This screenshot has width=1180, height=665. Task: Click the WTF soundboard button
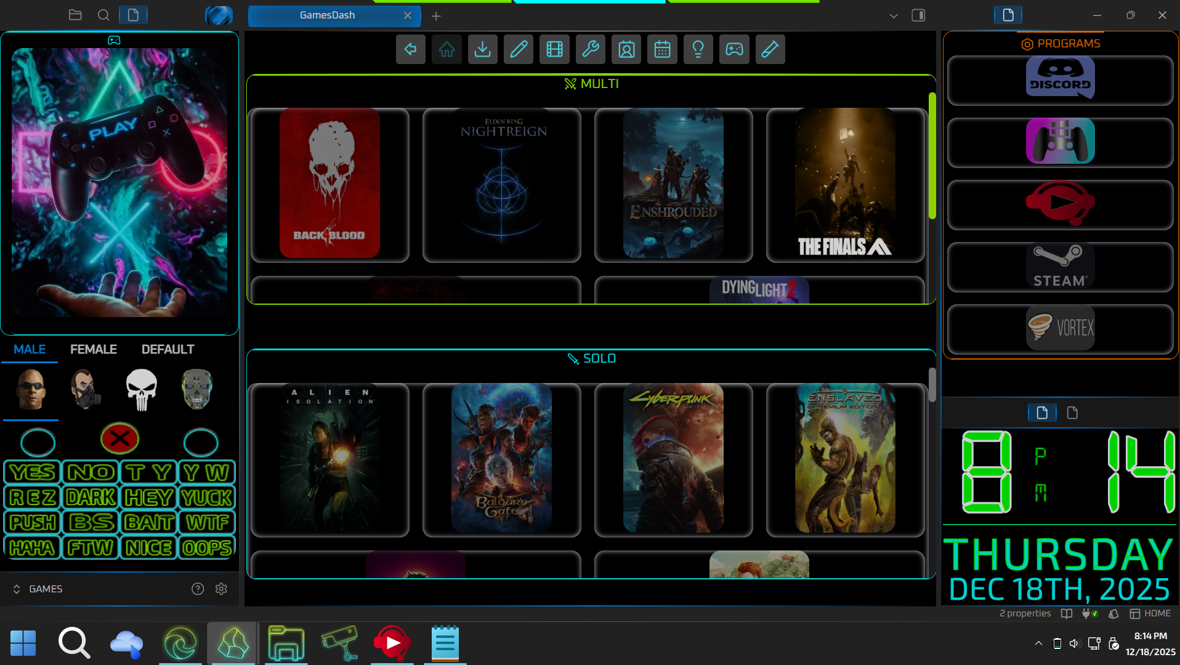(208, 523)
